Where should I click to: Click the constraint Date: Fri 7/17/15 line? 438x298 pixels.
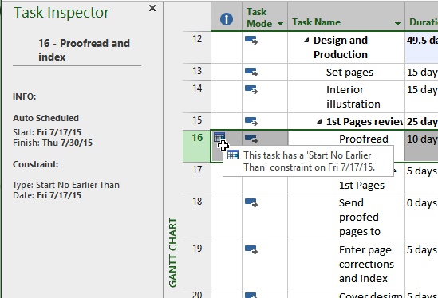[x=47, y=195]
